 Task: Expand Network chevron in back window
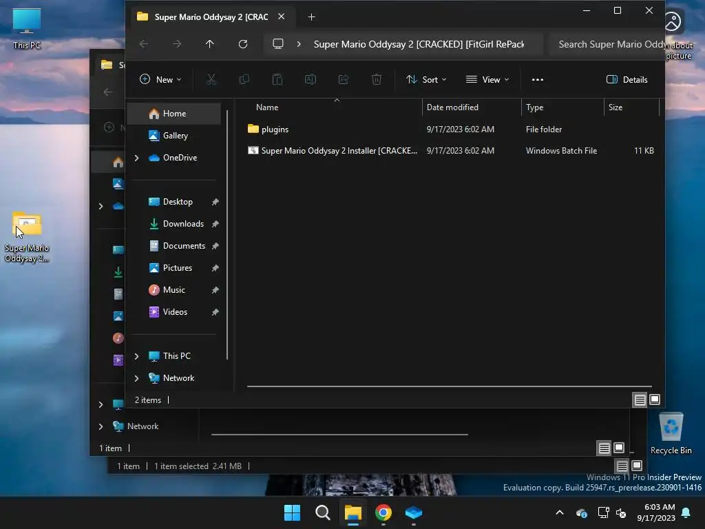point(101,426)
